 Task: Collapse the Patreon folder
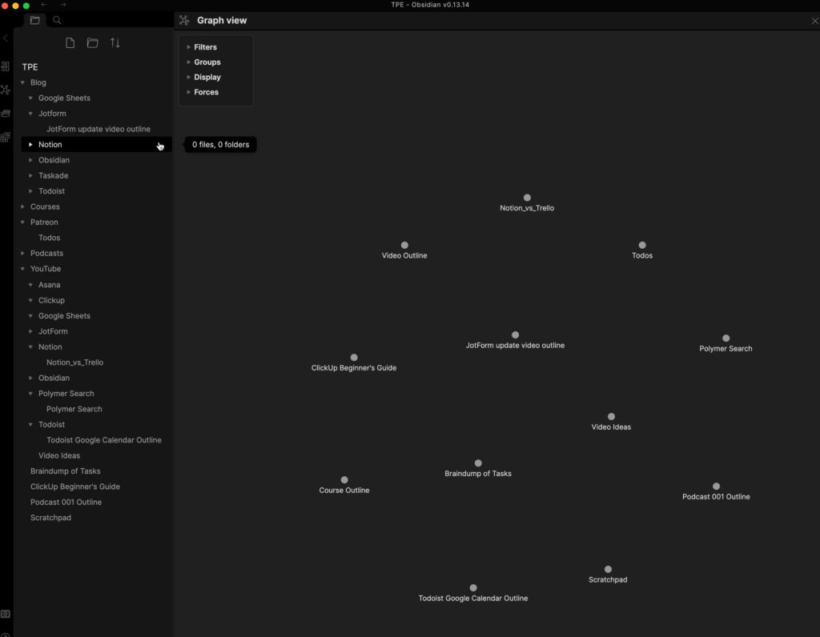[22, 222]
